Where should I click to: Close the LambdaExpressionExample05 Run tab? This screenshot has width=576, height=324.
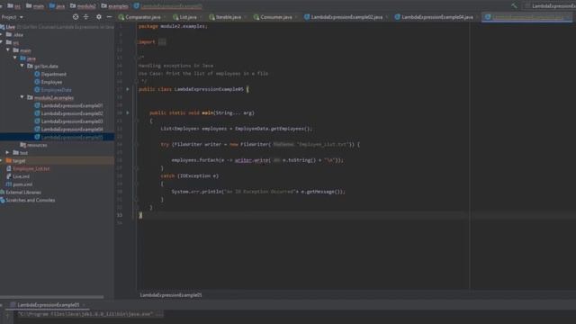point(84,305)
